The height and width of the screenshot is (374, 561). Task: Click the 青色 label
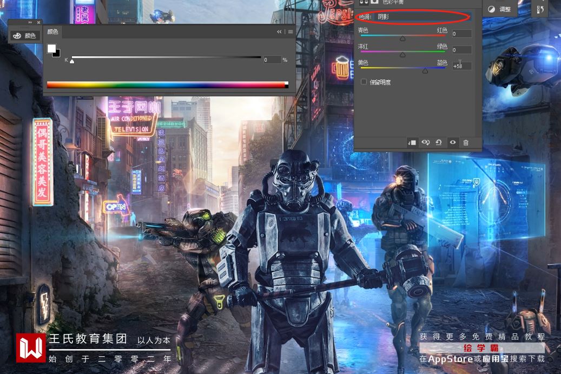(x=363, y=30)
